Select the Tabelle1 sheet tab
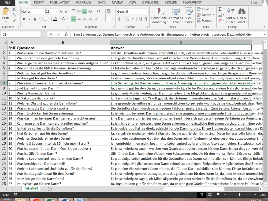The height and width of the screenshot is (201, 268). coord(31,188)
